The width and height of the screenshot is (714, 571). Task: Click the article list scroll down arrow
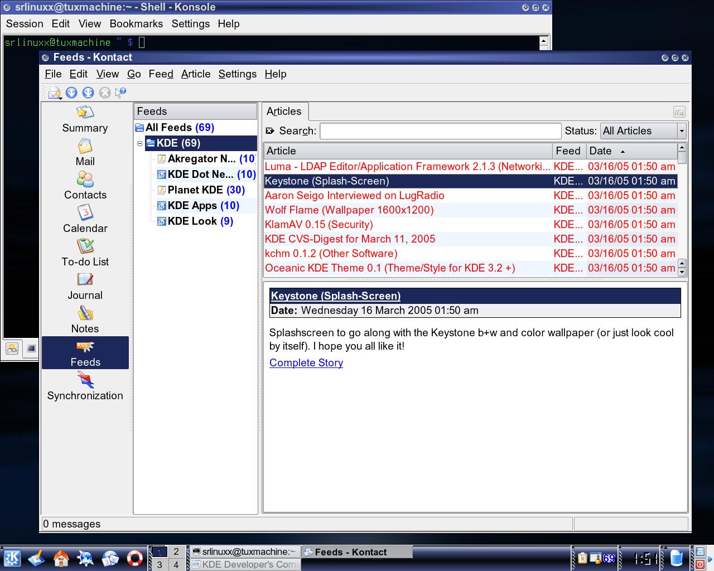pyautogui.click(x=682, y=272)
